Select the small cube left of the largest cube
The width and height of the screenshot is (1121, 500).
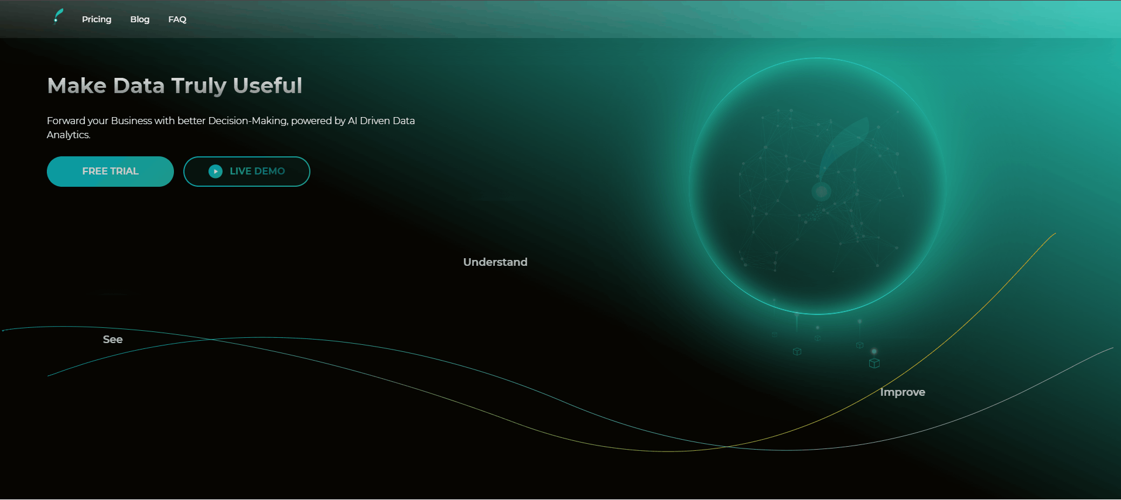(859, 345)
